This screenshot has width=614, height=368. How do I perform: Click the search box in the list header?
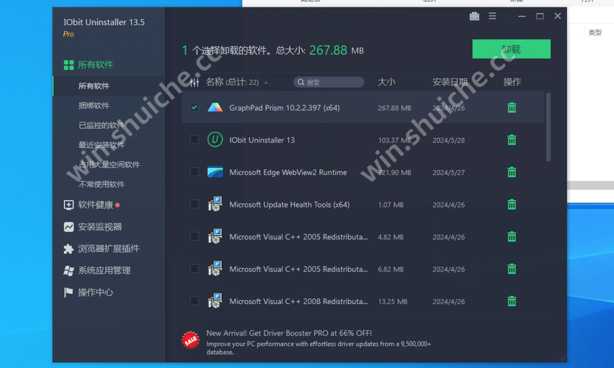coord(329,82)
